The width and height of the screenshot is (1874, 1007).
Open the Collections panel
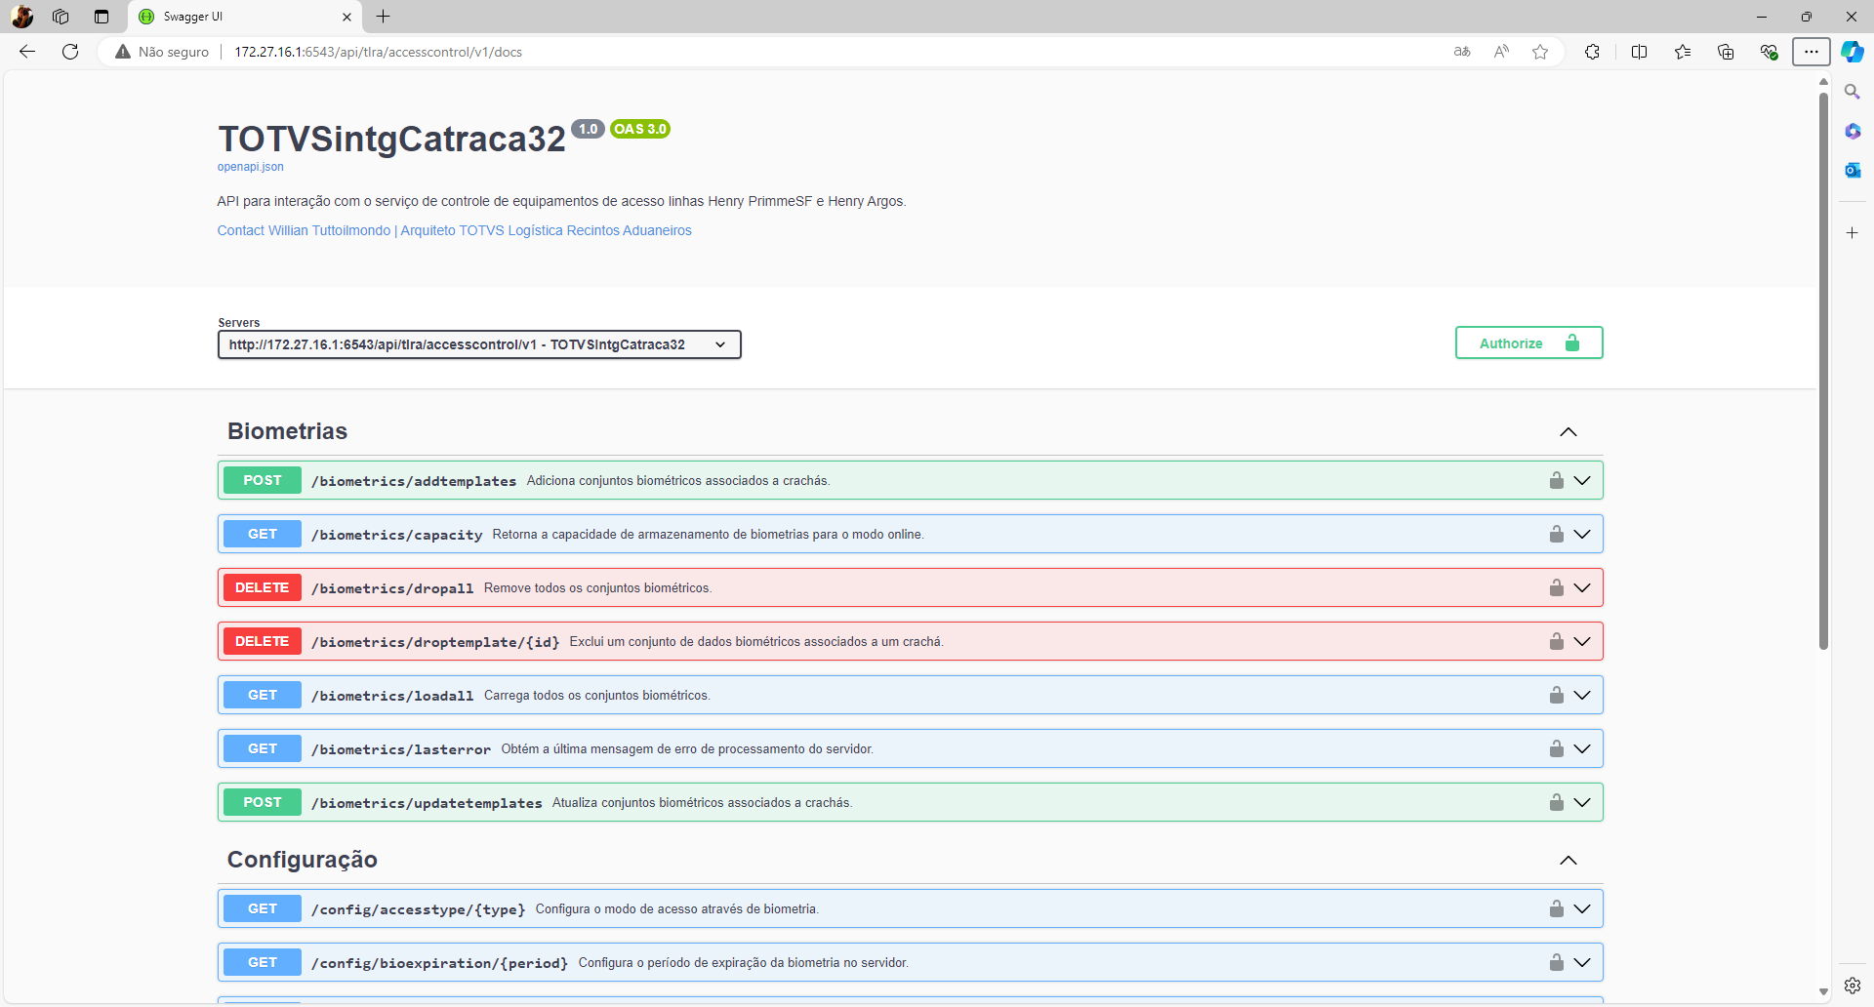point(1726,52)
